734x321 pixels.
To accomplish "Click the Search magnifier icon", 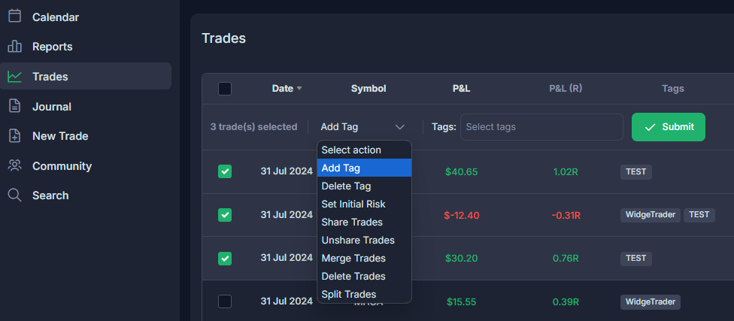I will 15,195.
